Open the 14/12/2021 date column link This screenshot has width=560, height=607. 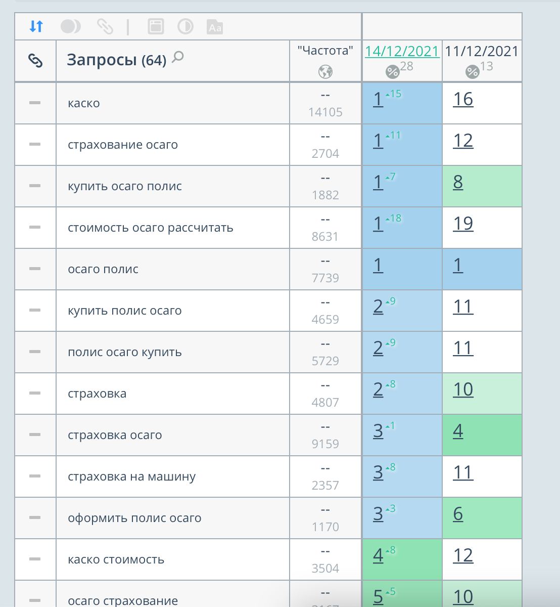402,51
